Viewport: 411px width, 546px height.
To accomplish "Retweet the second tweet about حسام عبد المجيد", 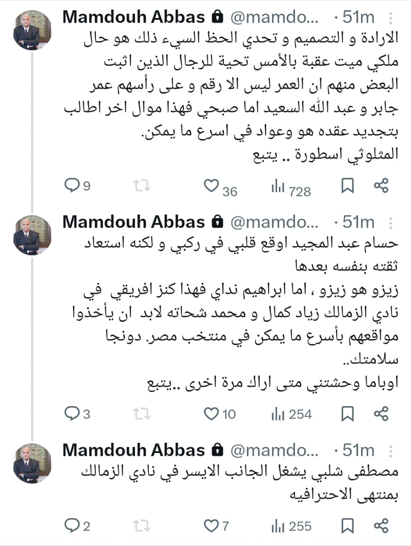I will 142,413.
